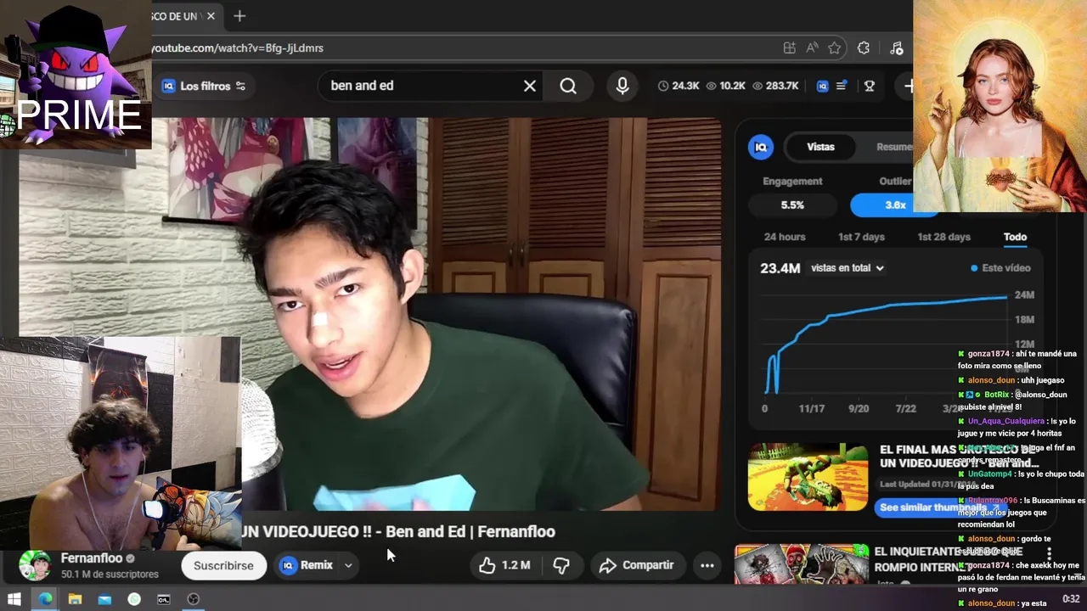Click the video title 'Ben and Ed | Fernanfloo'

click(x=470, y=532)
